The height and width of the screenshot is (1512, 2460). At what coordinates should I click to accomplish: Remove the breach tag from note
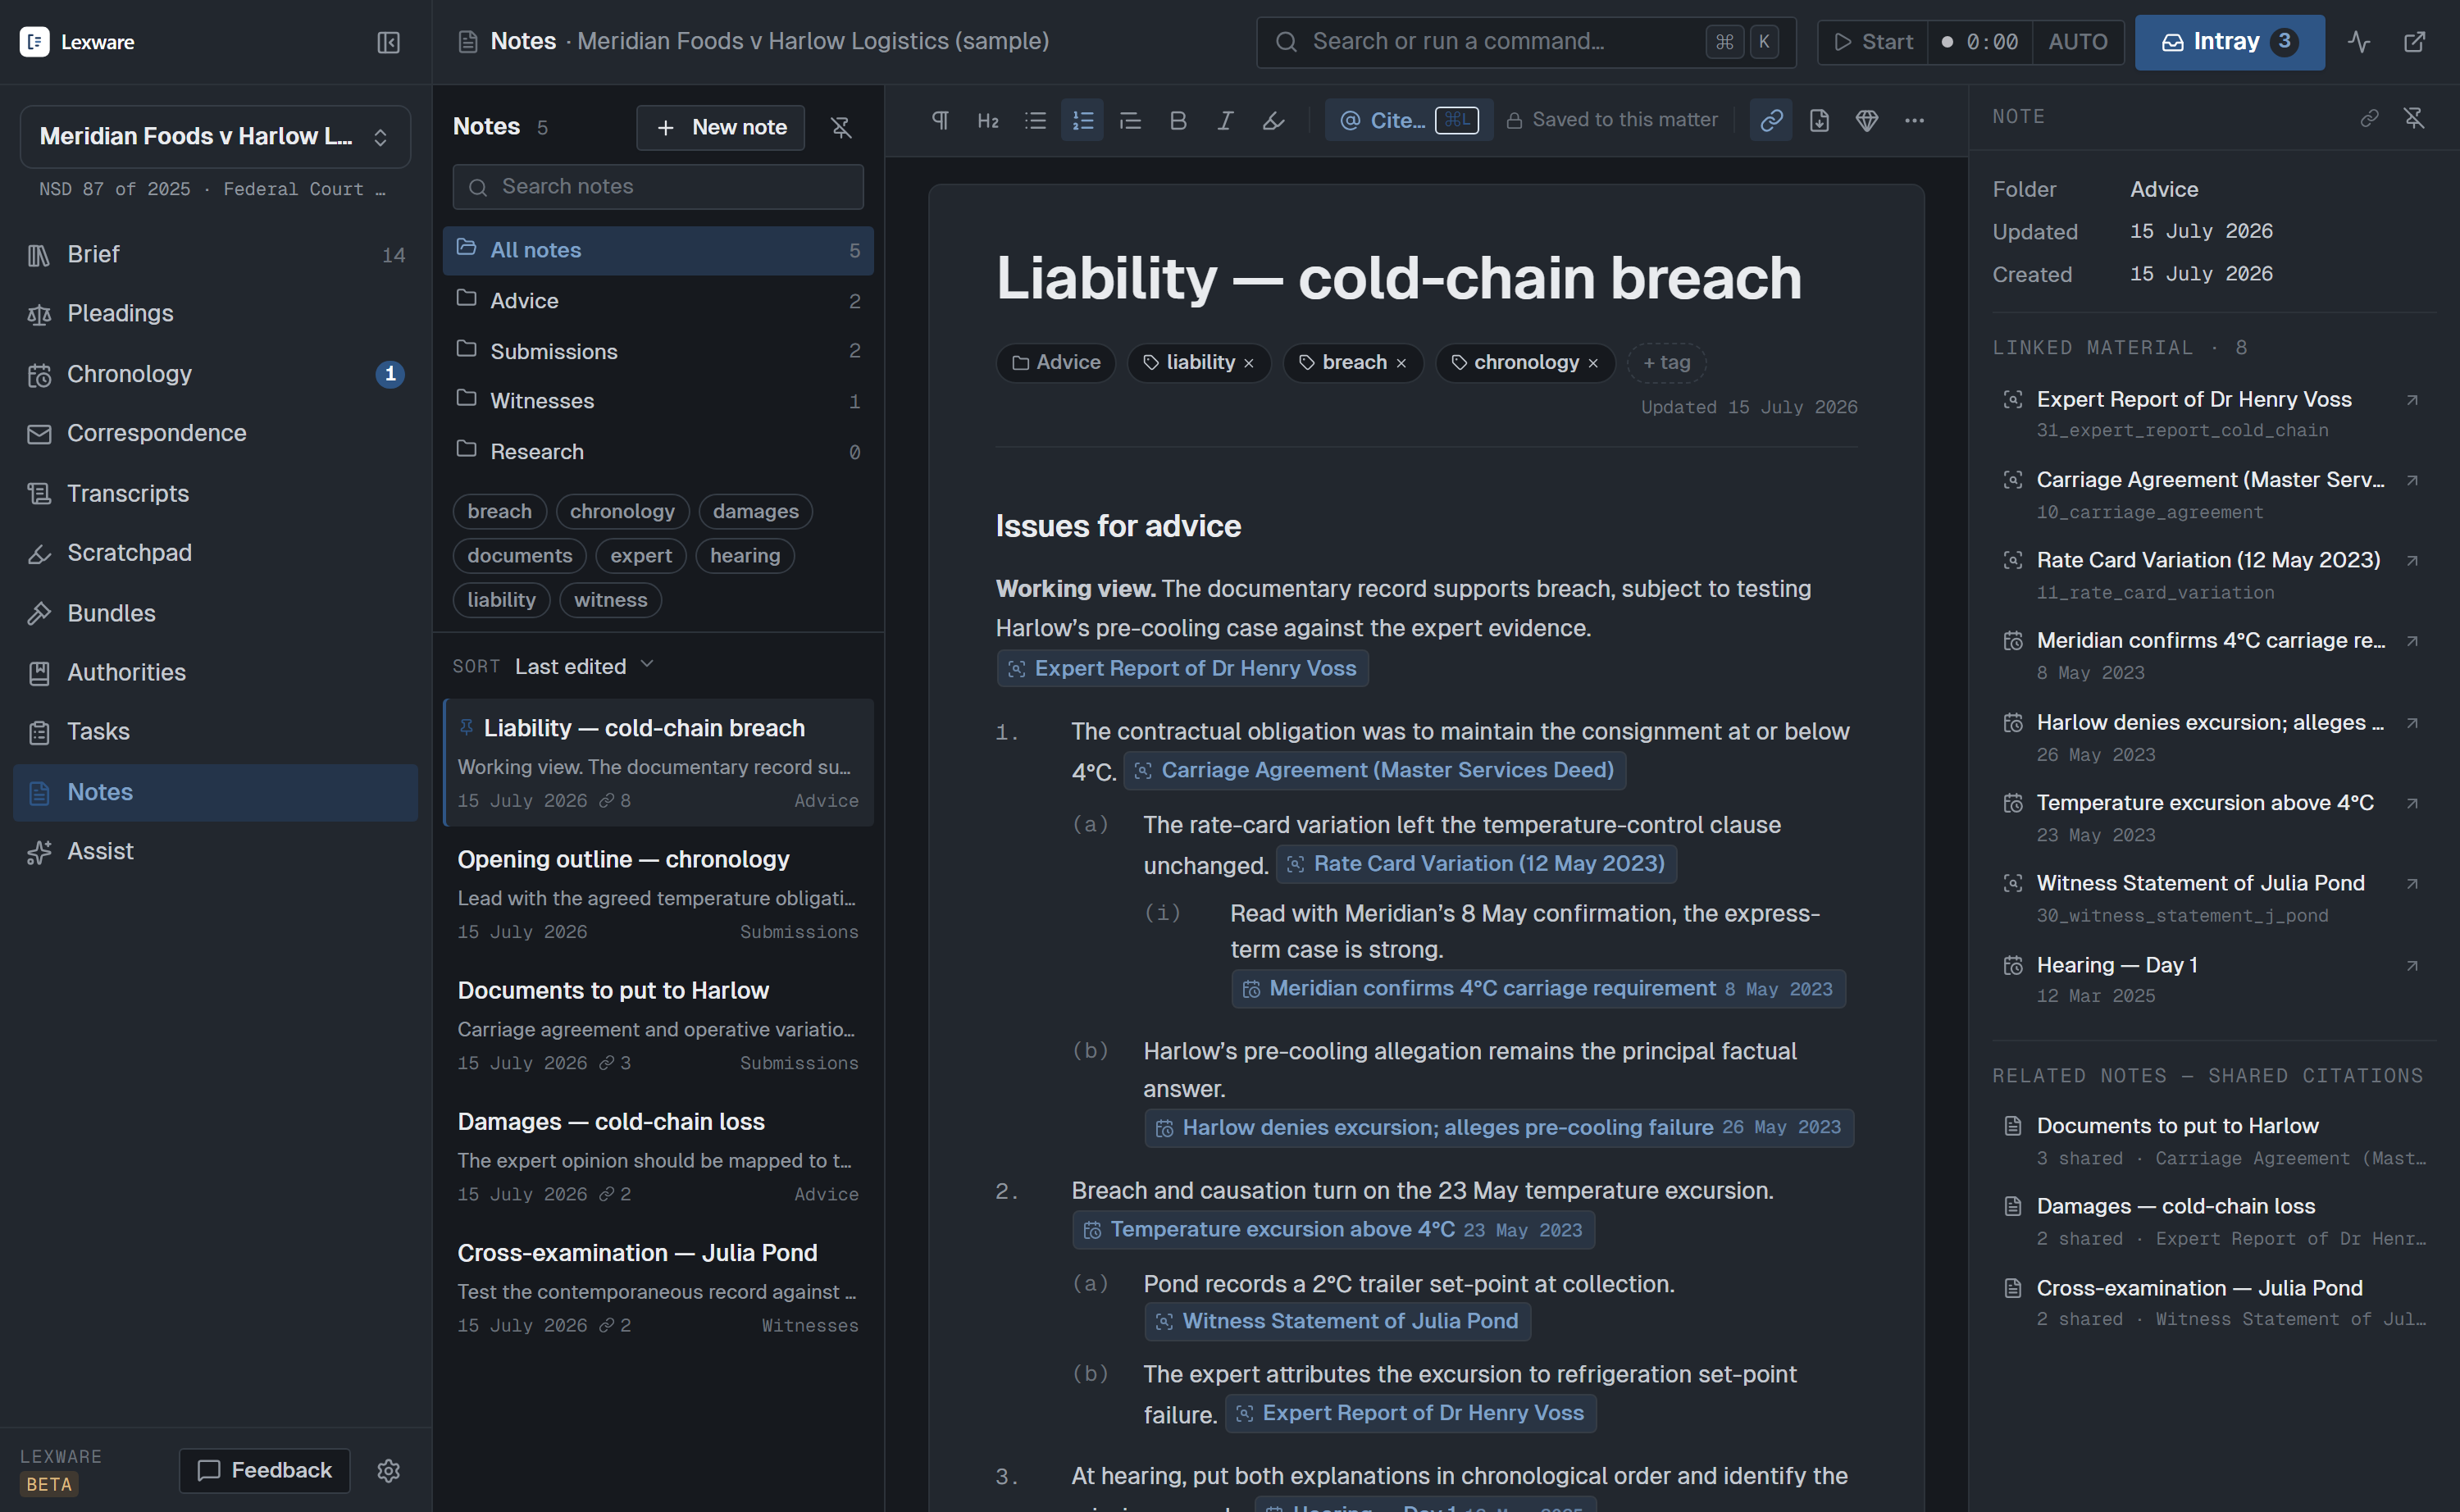[1401, 363]
